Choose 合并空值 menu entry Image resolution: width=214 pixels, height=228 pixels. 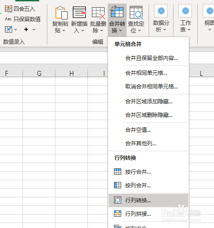point(148,130)
